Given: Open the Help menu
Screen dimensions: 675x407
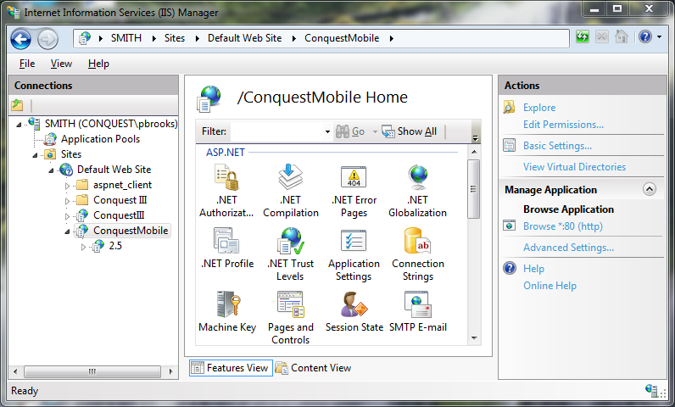Looking at the screenshot, I should 98,64.
